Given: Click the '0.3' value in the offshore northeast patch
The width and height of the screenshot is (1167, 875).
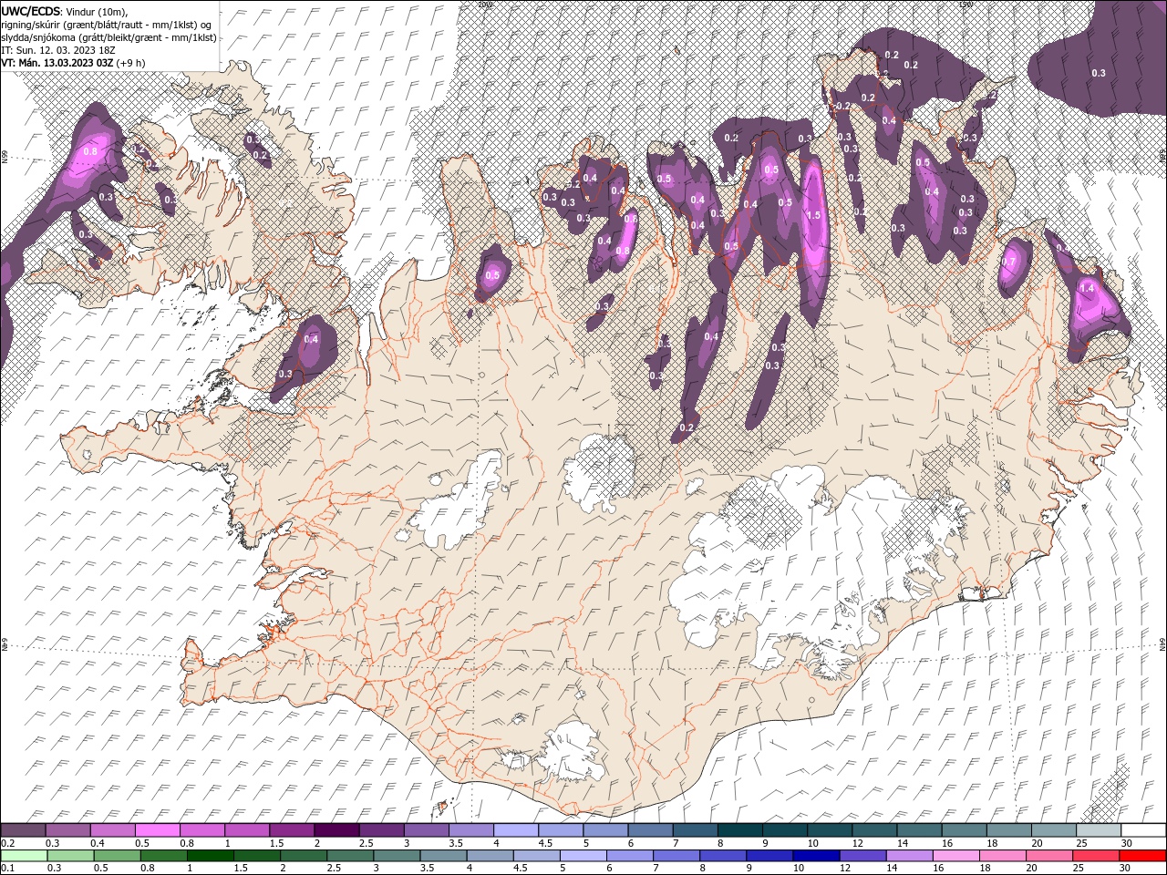Looking at the screenshot, I should [x=1099, y=73].
